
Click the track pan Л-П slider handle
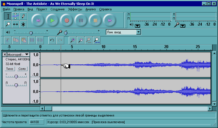tap(16, 85)
